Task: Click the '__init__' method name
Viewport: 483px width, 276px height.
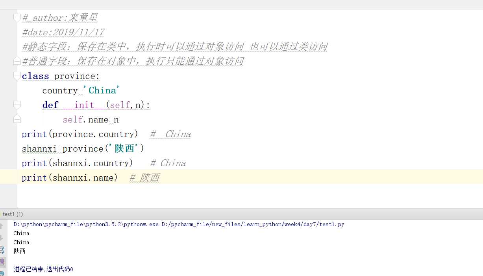Action: [85, 105]
